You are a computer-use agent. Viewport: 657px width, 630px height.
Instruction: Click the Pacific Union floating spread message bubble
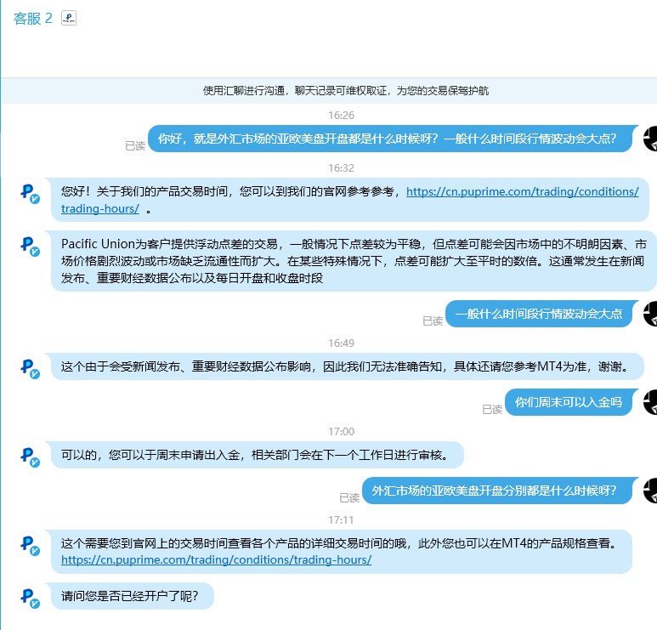pos(354,261)
